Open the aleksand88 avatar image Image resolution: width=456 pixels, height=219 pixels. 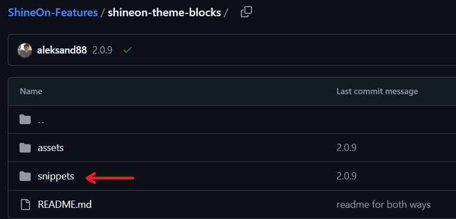tap(25, 51)
